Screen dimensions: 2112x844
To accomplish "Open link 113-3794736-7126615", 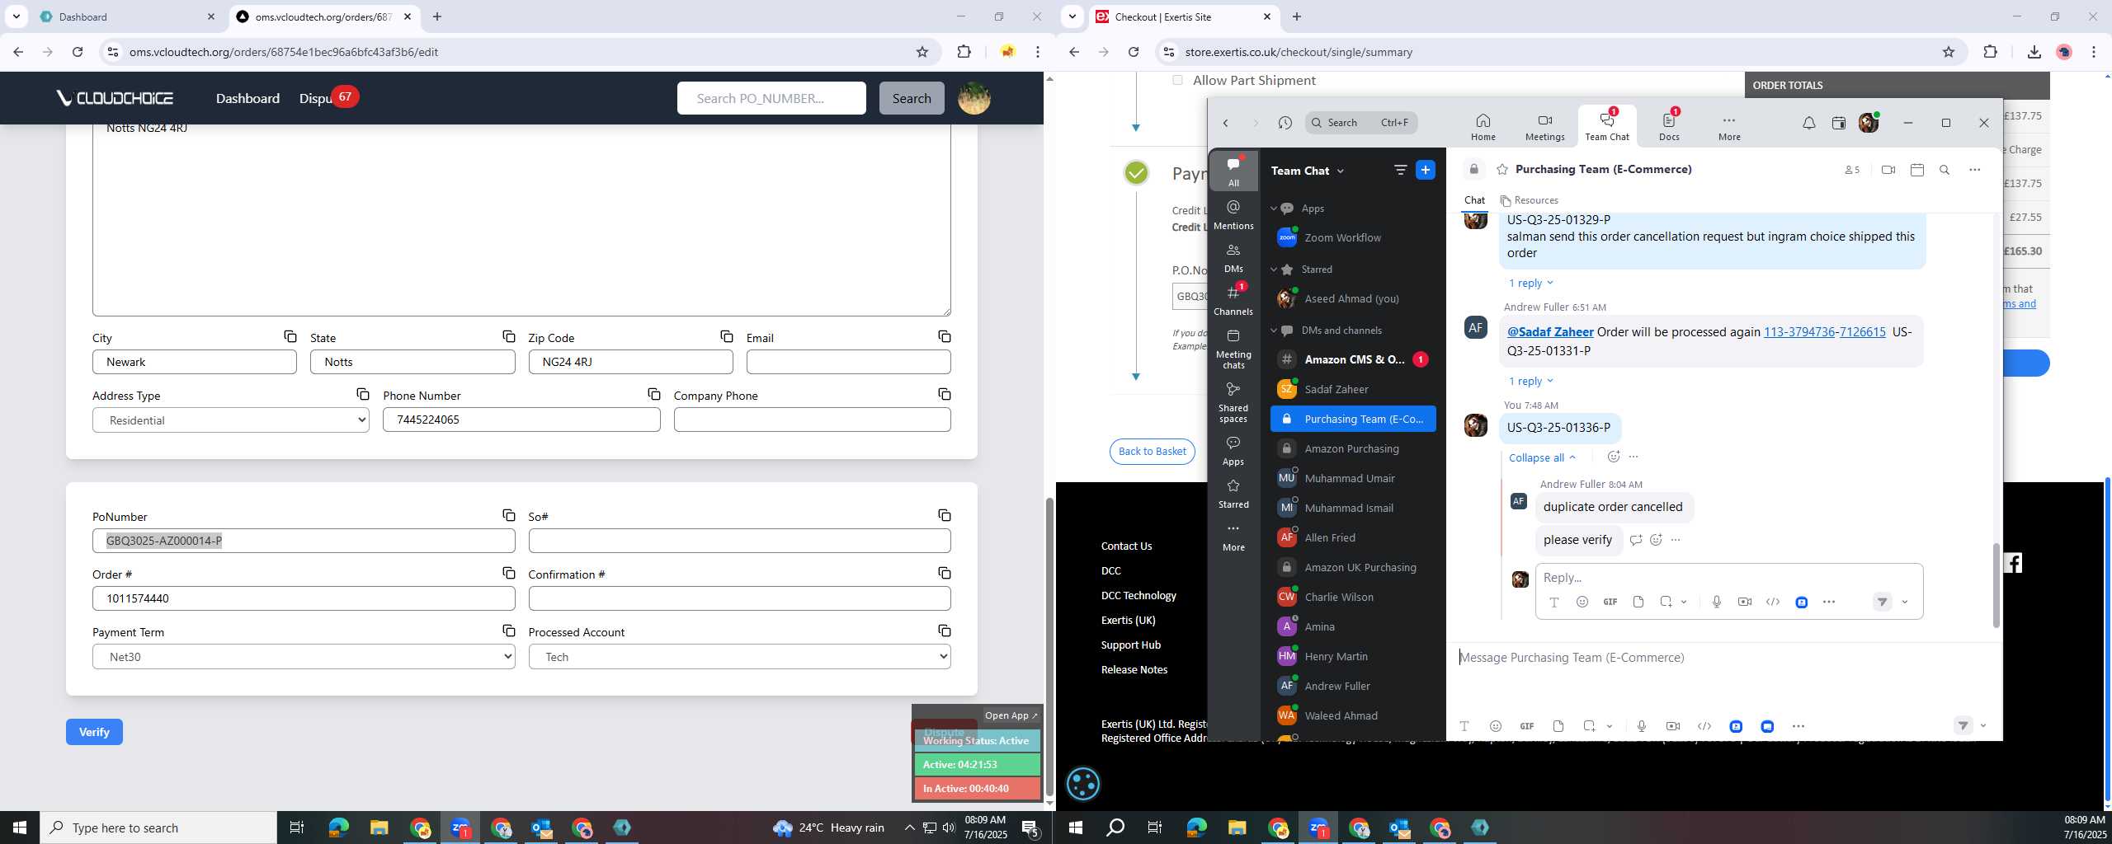I will click(1824, 332).
